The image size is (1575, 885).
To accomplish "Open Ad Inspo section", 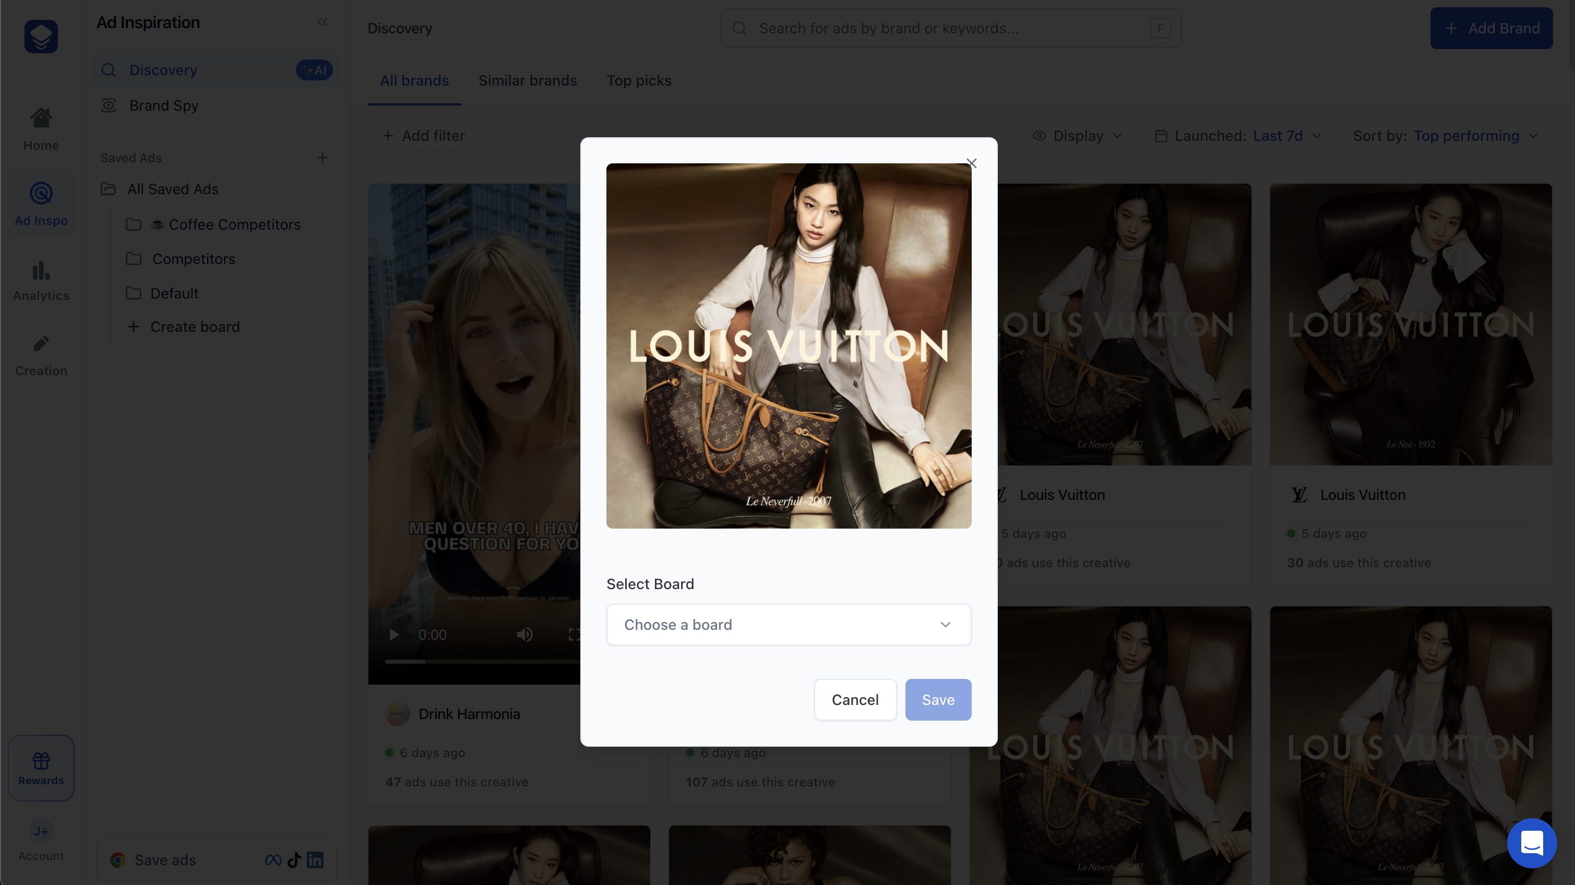I will [41, 204].
